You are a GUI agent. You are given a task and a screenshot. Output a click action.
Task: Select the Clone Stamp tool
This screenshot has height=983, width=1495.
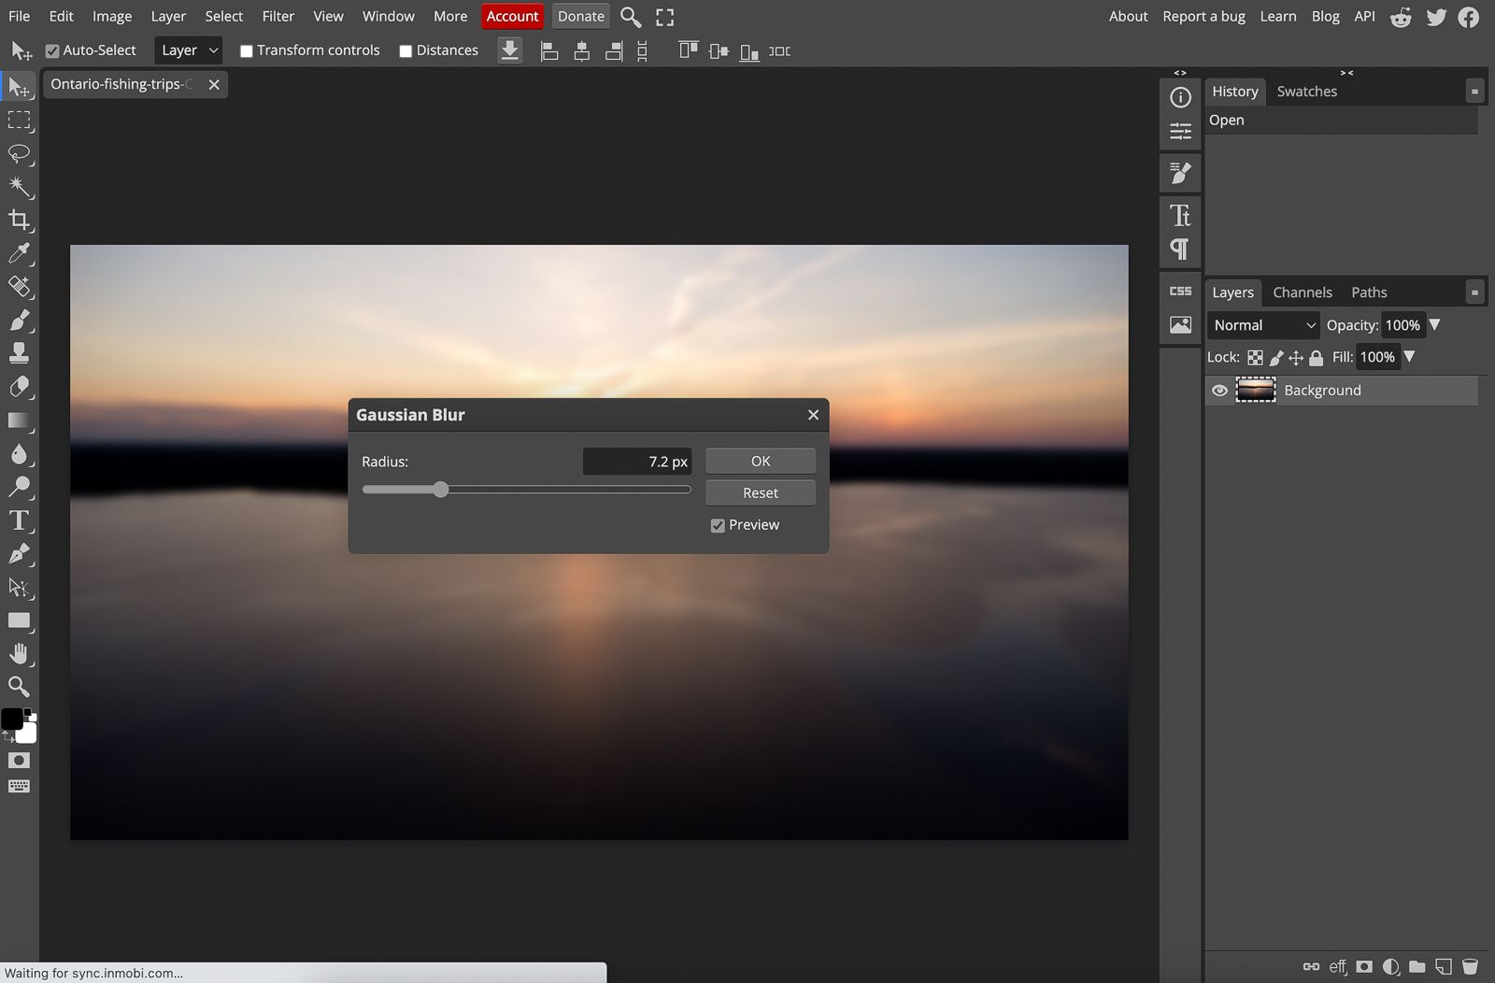pos(20,352)
